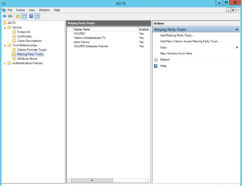This screenshot has height=186, width=242.
Task: Open the View submenu in Actions
Action: coord(163,47)
